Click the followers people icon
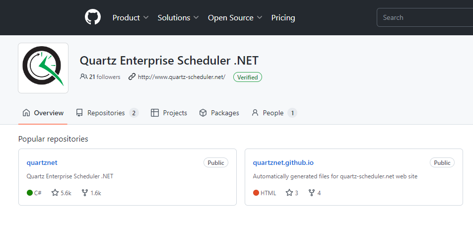Image resolution: width=473 pixels, height=225 pixels. coord(83,77)
